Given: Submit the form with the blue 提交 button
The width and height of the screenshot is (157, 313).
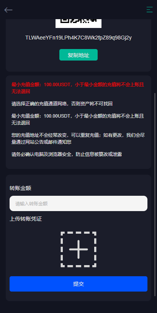Looking at the screenshot, I should tap(78, 284).
